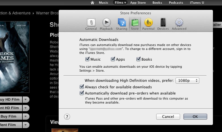Image resolution: width=222 pixels, height=132 pixels.
Task: Switch to the App Store tab
Action: coord(138,3)
